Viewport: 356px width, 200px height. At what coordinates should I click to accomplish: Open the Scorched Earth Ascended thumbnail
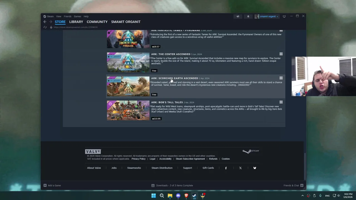128,86
